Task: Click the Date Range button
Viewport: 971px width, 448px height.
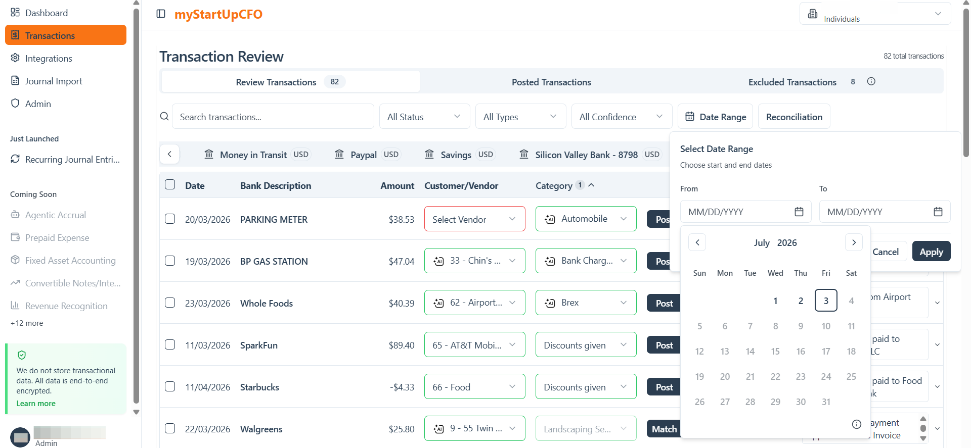Action: pyautogui.click(x=715, y=116)
